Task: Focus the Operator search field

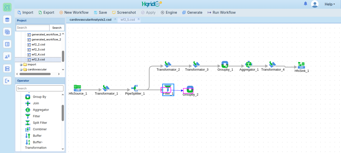Action: (x=40, y=88)
